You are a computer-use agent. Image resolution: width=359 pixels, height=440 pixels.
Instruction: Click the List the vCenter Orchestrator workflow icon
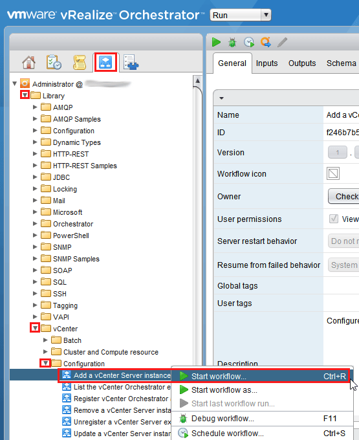tap(67, 387)
